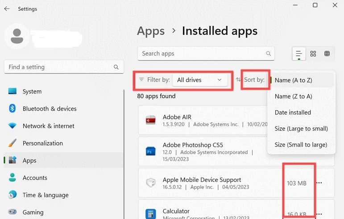Open Bluetooth & devices settings
The image size is (344, 219).
pos(64,108)
